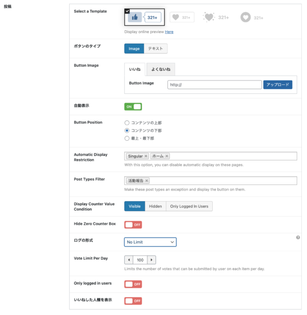Increase Vote Limit Per Day value
The width and height of the screenshot is (307, 315).
tap(151, 260)
